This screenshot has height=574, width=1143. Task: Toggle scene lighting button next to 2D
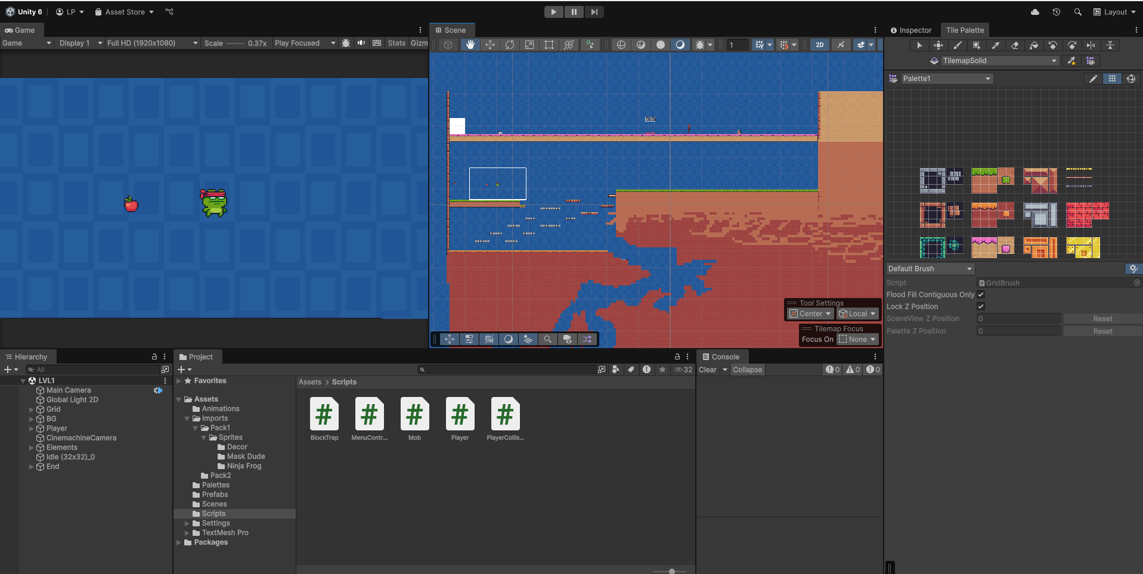[841, 45]
